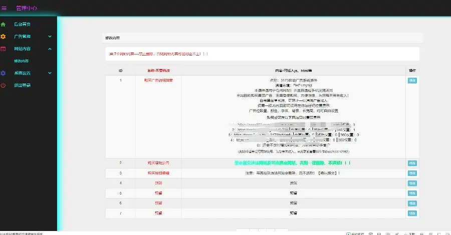The image size is (451, 235).
Task: Select the 修改内容 submenu item
Action: tap(21, 61)
